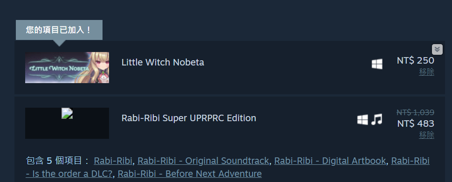
Task: Open the Little Witch Nobeta title
Action: click(163, 62)
